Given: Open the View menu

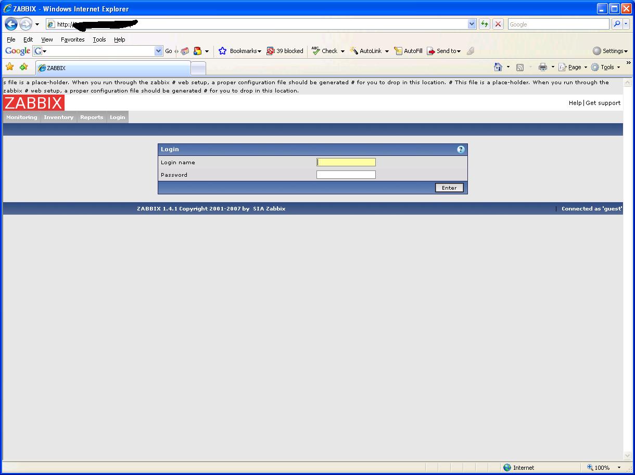Looking at the screenshot, I should pyautogui.click(x=47, y=39).
